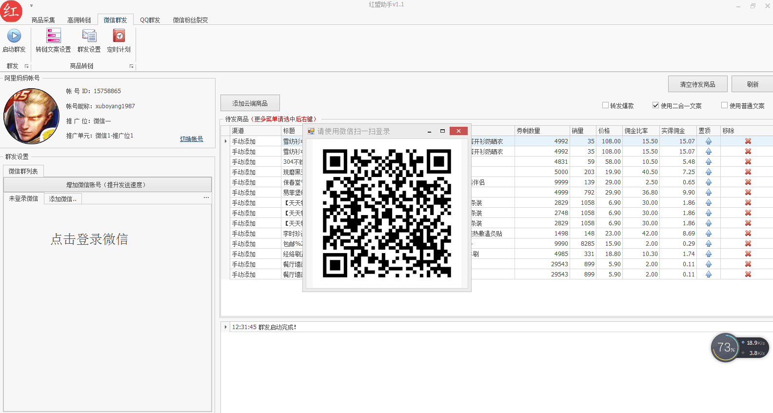773x413 pixels.
Task: Click the 8285 sales cell
Action: [583, 244]
